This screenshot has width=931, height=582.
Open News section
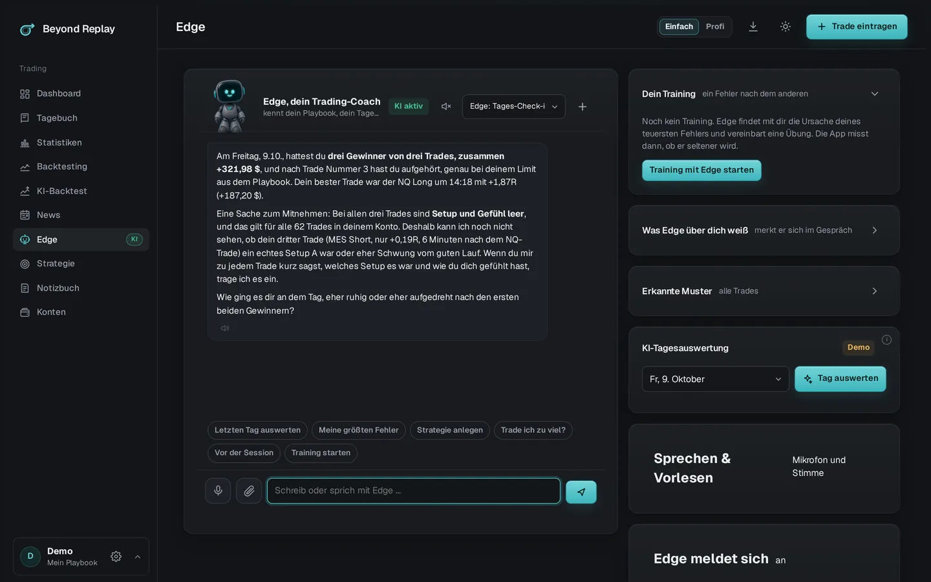click(81, 215)
